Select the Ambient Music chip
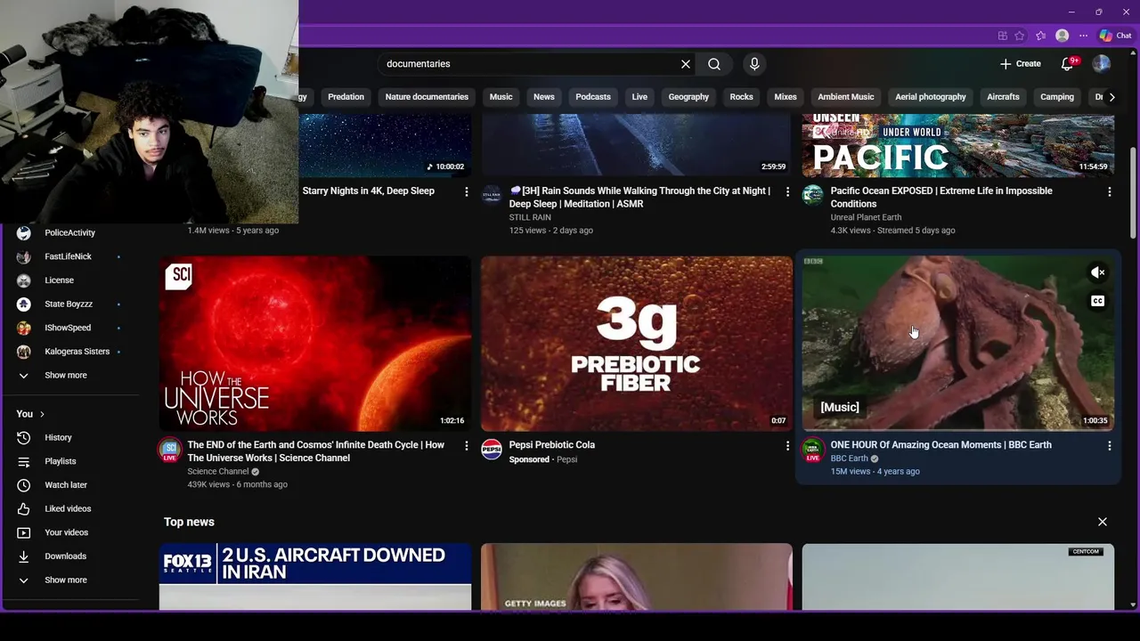 [846, 97]
